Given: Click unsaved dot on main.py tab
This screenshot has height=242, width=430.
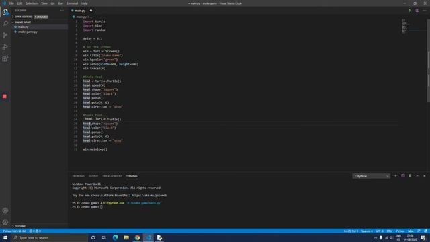Looking at the screenshot, I should point(91,11).
